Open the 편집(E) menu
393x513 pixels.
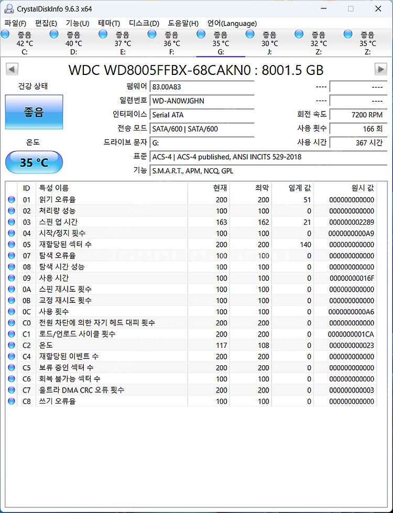46,23
